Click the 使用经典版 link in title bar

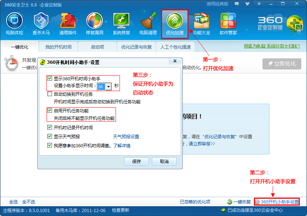[x=217, y=4]
